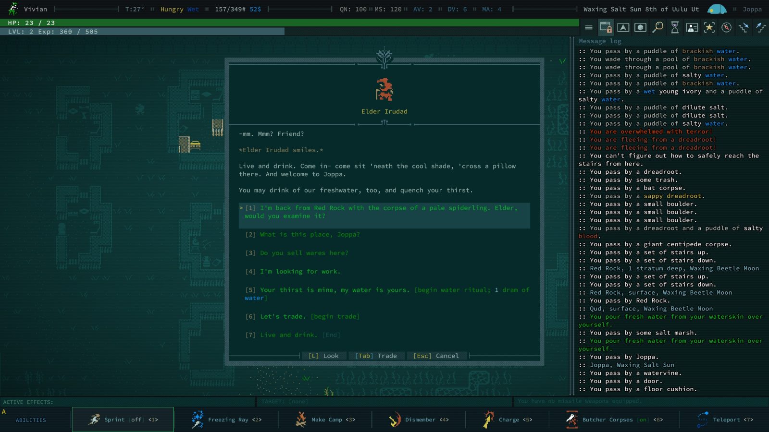Select 'Let's trade.' dialogue option
Image resolution: width=769 pixels, height=432 pixels.
302,317
